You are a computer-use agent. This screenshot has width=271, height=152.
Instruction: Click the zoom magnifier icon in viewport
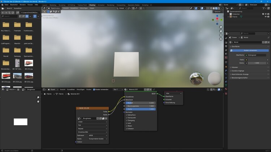(221, 27)
